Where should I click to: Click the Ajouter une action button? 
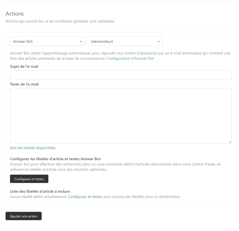point(24,216)
